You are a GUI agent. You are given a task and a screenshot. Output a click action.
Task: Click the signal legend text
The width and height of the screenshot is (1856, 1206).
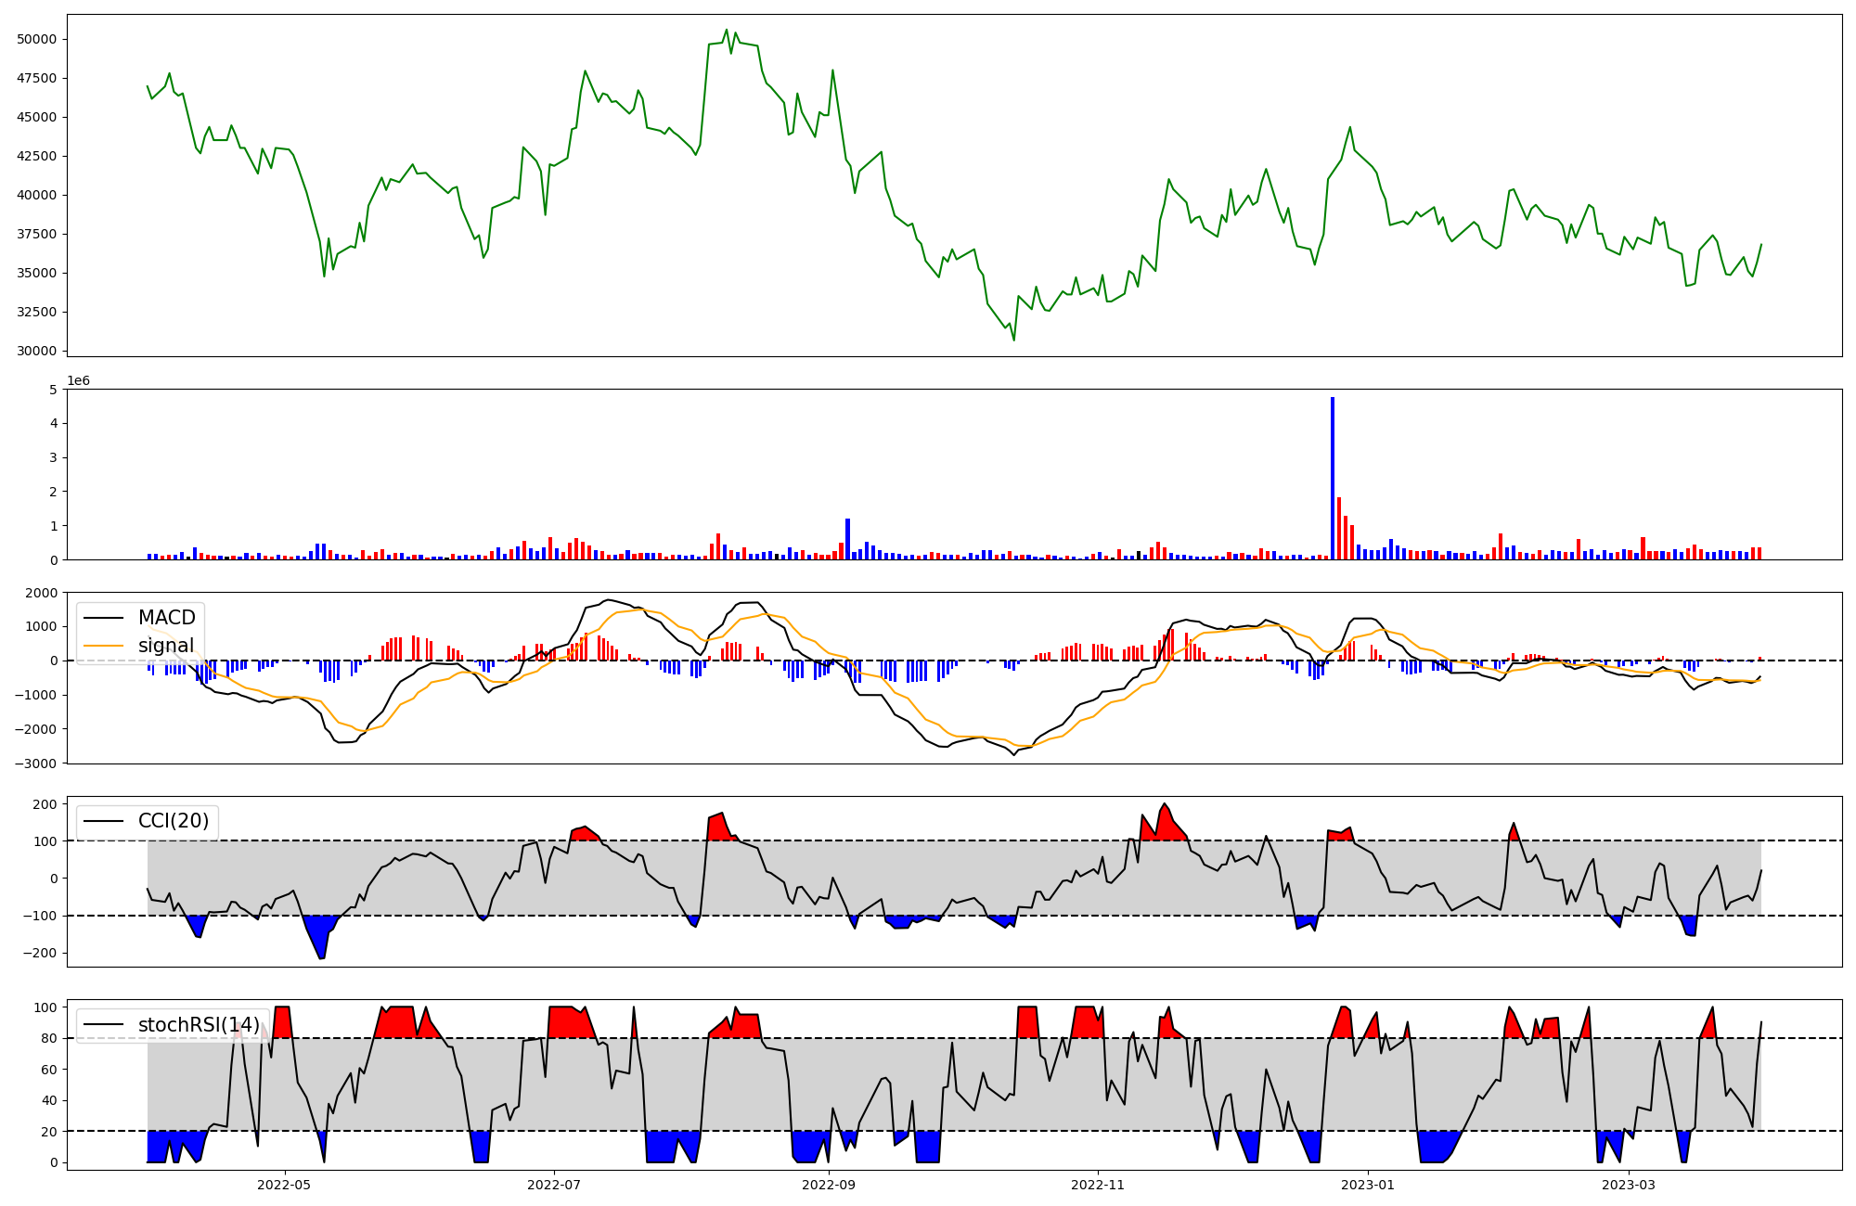point(166,646)
